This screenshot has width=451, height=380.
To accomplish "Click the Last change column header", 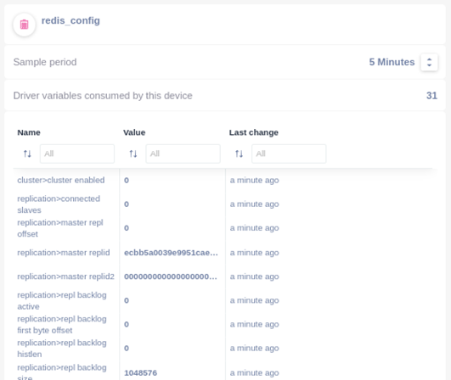I will click(x=254, y=132).
